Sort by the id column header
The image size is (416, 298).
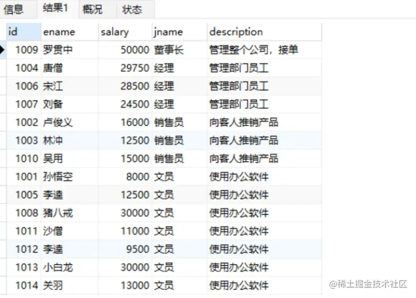tap(24, 32)
